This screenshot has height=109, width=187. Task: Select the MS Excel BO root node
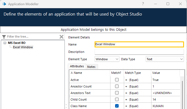(17, 43)
